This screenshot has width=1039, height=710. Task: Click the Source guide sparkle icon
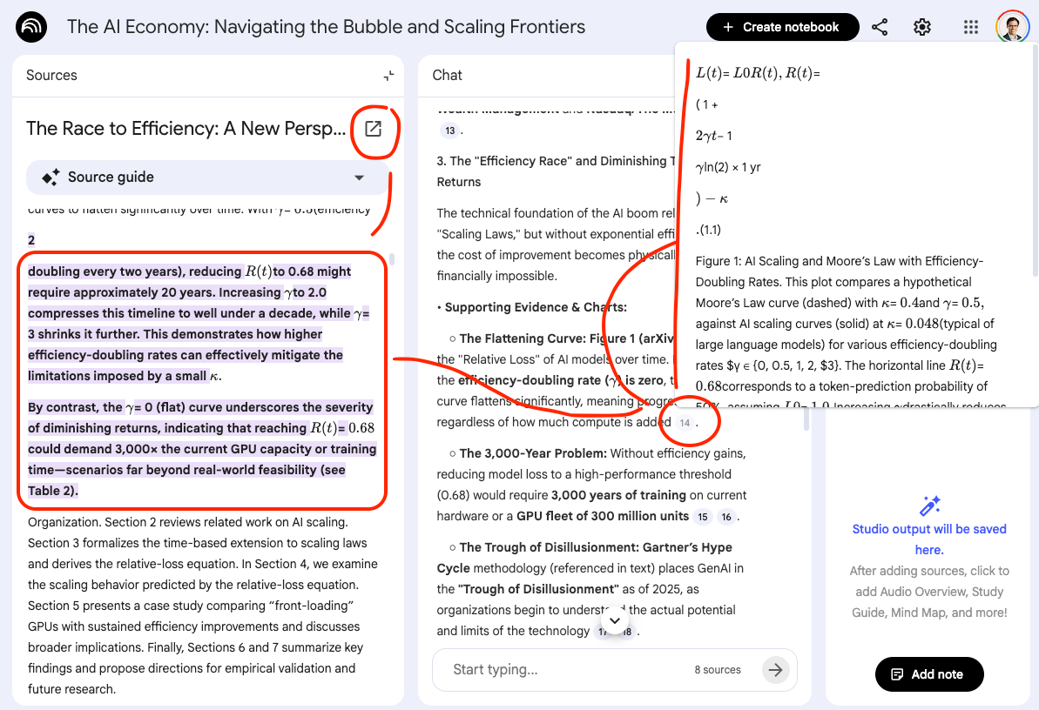pos(51,177)
